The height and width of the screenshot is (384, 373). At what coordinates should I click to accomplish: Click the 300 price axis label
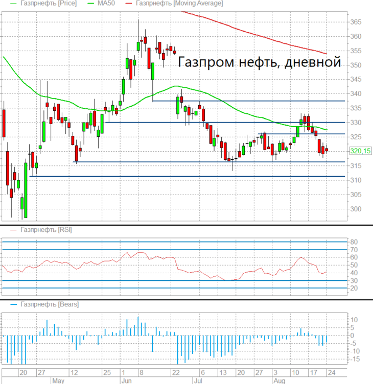356,209
